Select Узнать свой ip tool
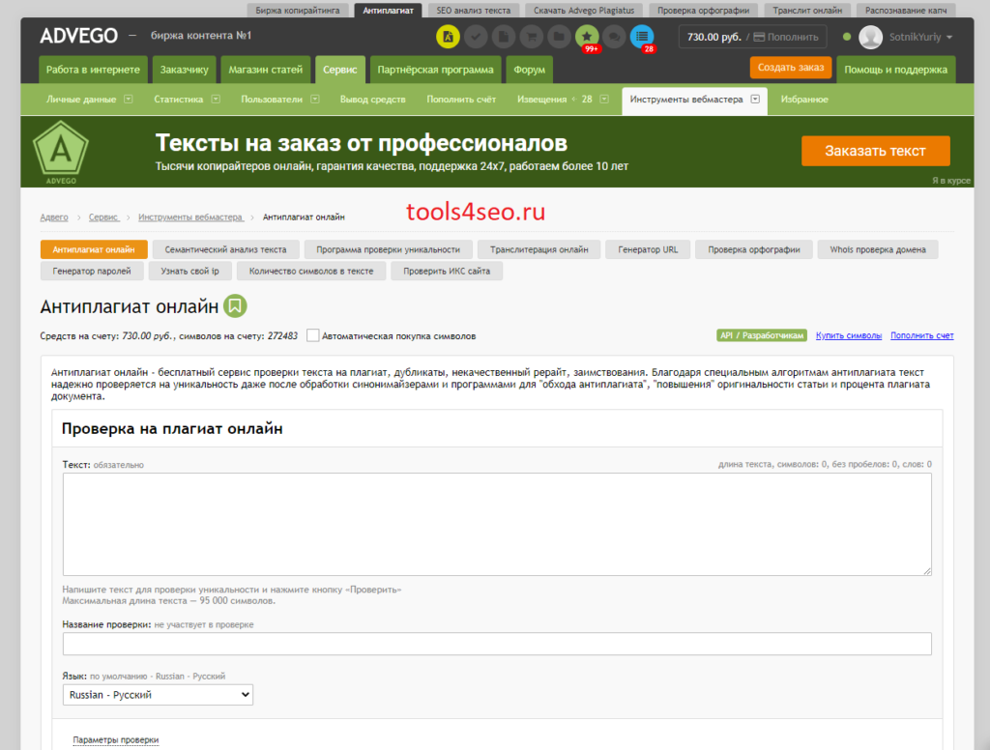The height and width of the screenshot is (750, 990). [190, 271]
